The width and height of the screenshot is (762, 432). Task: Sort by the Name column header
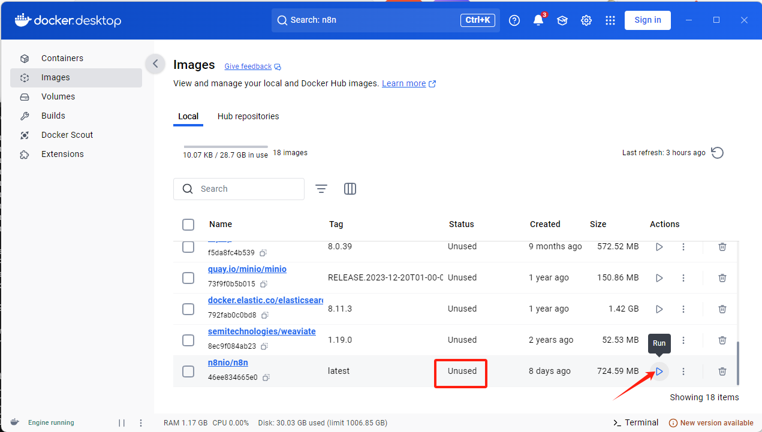[221, 224]
